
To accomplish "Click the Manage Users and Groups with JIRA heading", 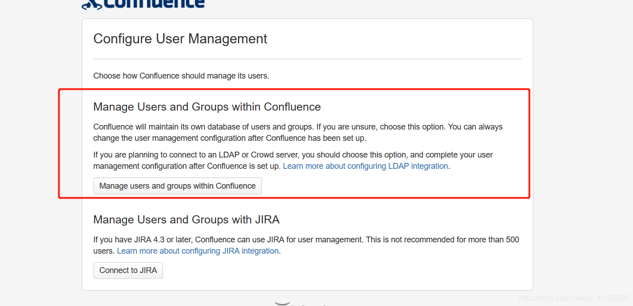I will (186, 220).
